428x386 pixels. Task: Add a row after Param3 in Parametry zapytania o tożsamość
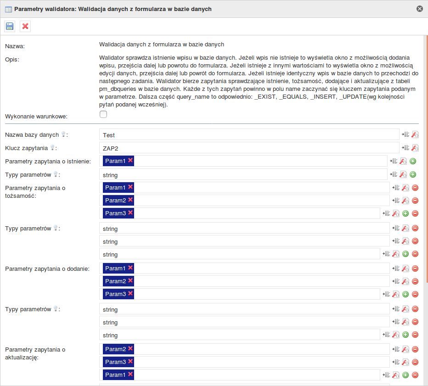tap(405, 213)
